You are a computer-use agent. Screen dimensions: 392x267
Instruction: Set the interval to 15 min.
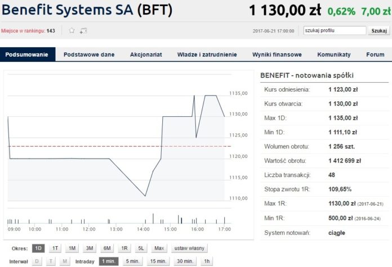pos(158,261)
